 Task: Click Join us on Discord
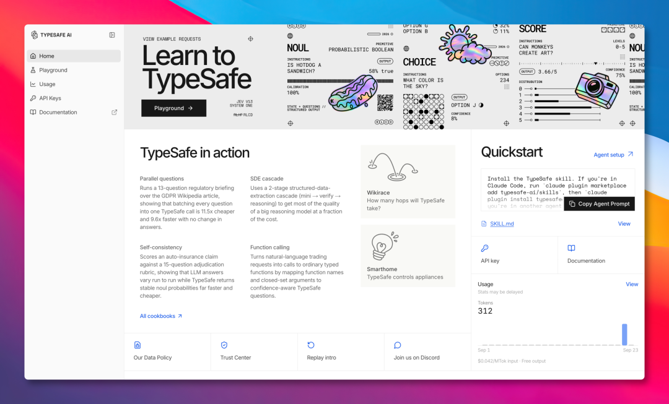coord(427,352)
